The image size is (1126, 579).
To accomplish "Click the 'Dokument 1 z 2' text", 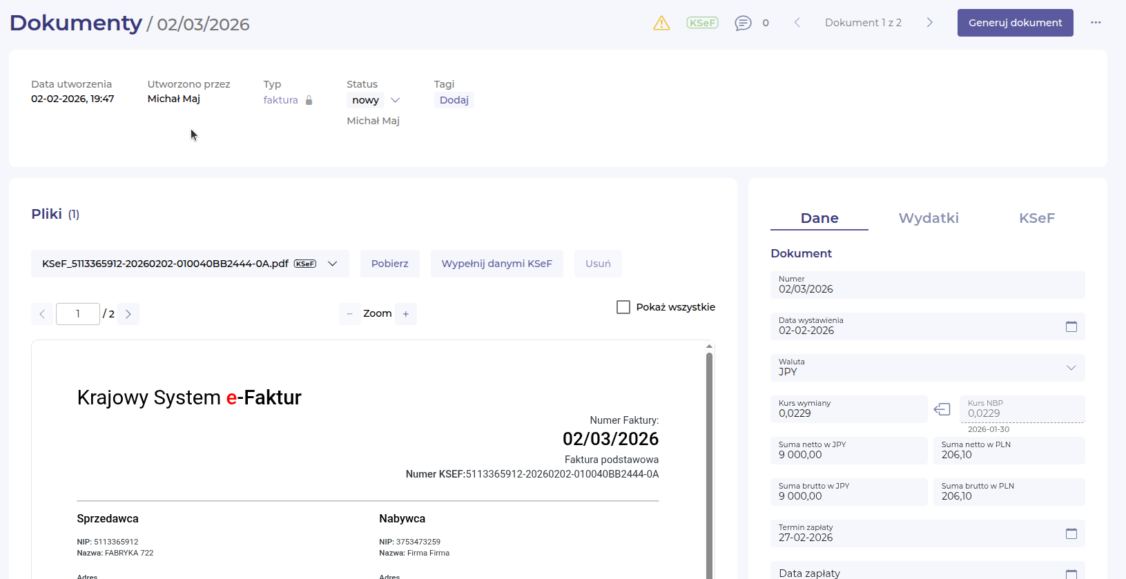I will click(863, 23).
